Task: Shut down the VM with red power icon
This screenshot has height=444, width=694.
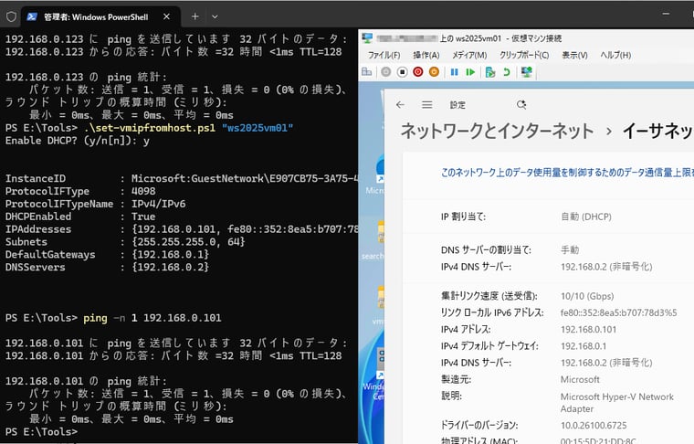Action: click(x=418, y=71)
